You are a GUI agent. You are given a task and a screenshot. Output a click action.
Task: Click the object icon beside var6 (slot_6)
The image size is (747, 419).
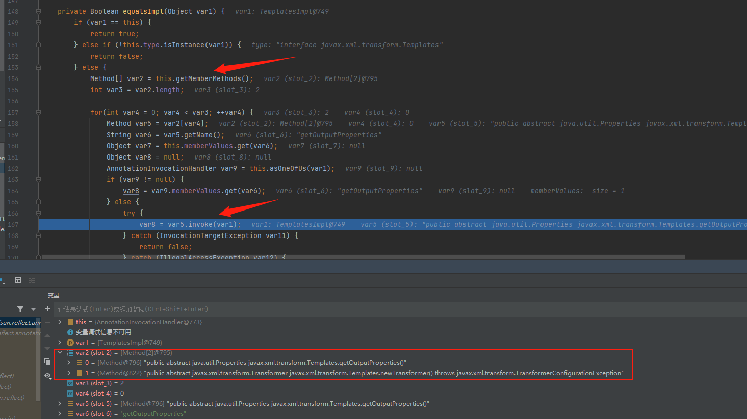click(x=70, y=414)
